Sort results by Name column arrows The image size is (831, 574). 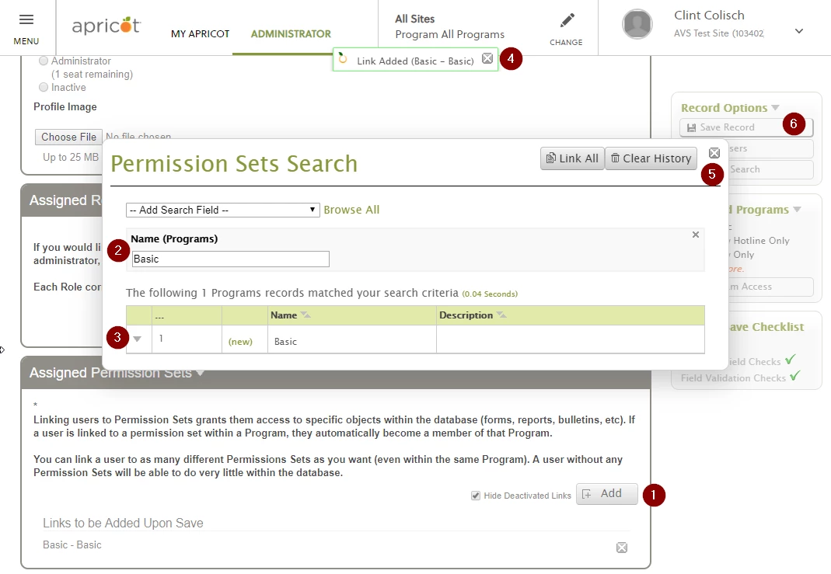(x=306, y=315)
